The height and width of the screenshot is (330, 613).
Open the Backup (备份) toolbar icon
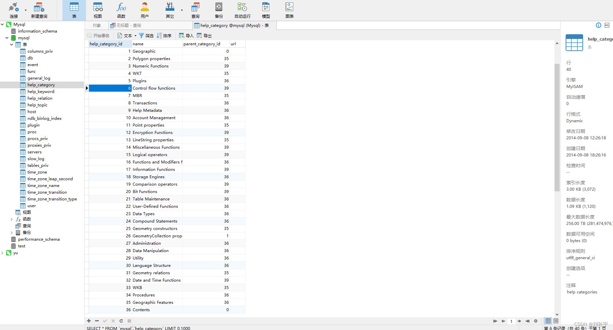point(219,10)
